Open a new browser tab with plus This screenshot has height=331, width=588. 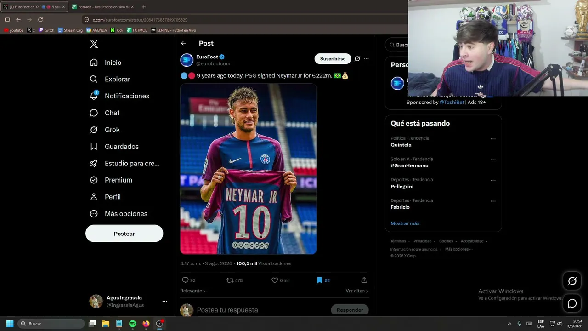click(x=144, y=7)
